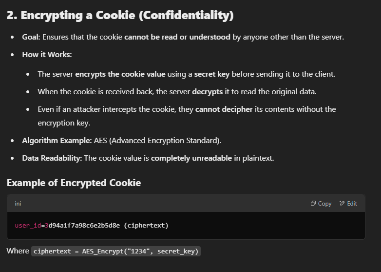Click the Edit pencil icon on the code block
The height and width of the screenshot is (272, 381).
pyautogui.click(x=342, y=204)
